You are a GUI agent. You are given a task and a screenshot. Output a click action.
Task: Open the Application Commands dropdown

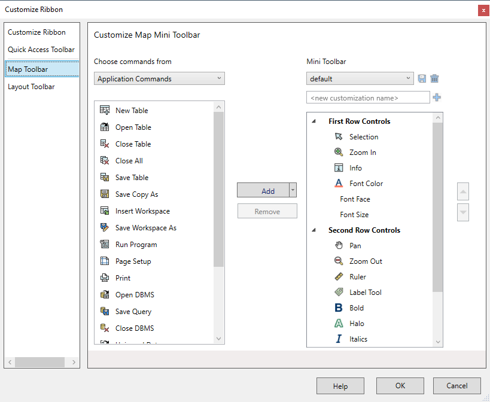pos(159,78)
